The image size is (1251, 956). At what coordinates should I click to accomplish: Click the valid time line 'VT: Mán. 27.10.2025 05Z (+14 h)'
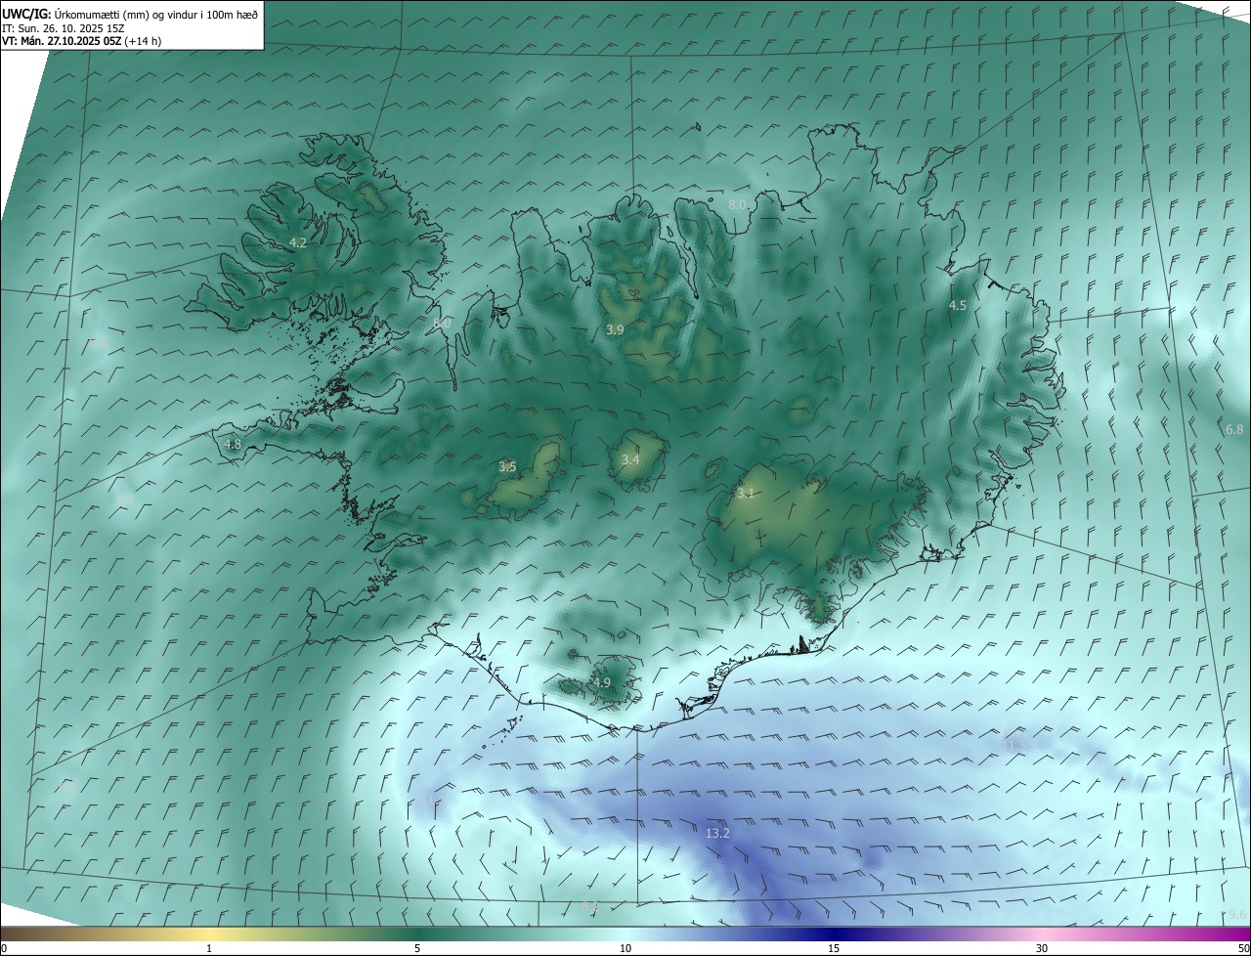(x=81, y=41)
